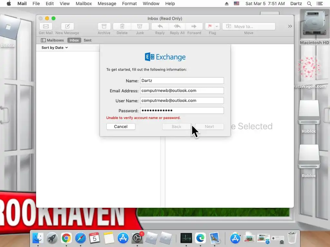Screen dimensions: 330x247
Task: Show more toolbar items via double chevron
Action: click(x=290, y=26)
